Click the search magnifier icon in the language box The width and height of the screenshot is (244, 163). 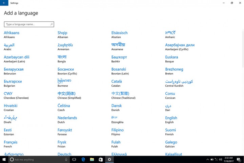52,24
